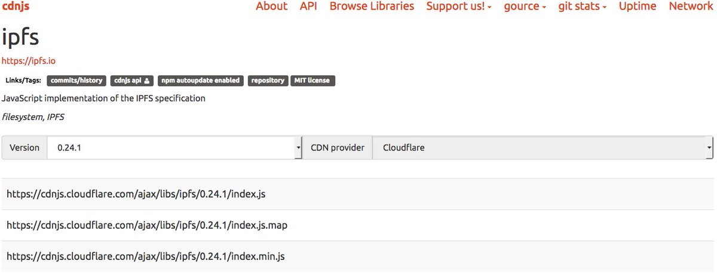Visit the https://ipfs.io homepage link
This screenshot has width=717, height=277.
(x=29, y=60)
